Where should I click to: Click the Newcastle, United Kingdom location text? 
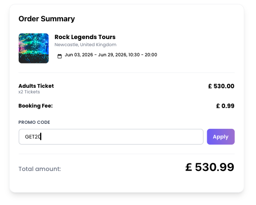pyautogui.click(x=85, y=45)
